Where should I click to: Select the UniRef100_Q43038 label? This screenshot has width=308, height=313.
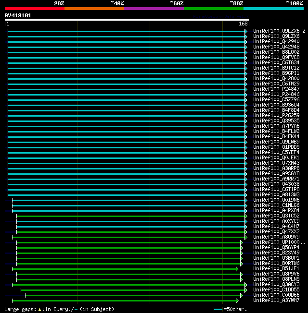click(276, 184)
